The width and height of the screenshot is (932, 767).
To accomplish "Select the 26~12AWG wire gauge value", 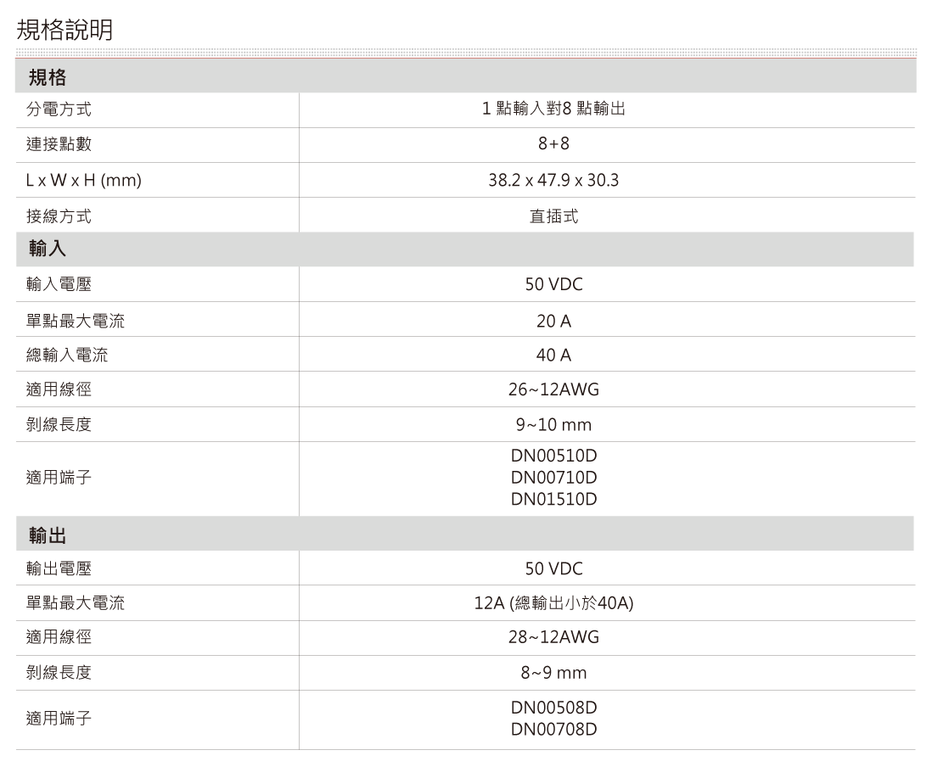I will [553, 390].
